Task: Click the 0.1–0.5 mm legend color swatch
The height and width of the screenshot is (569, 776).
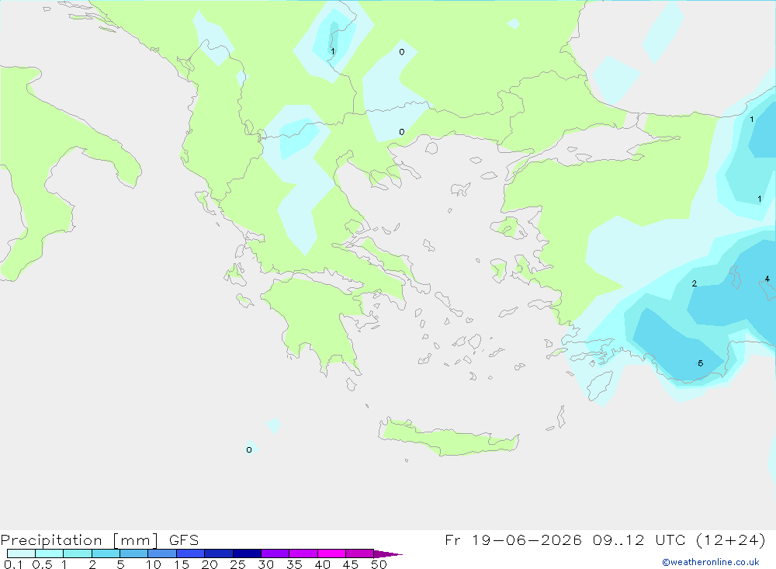Action: (x=21, y=553)
